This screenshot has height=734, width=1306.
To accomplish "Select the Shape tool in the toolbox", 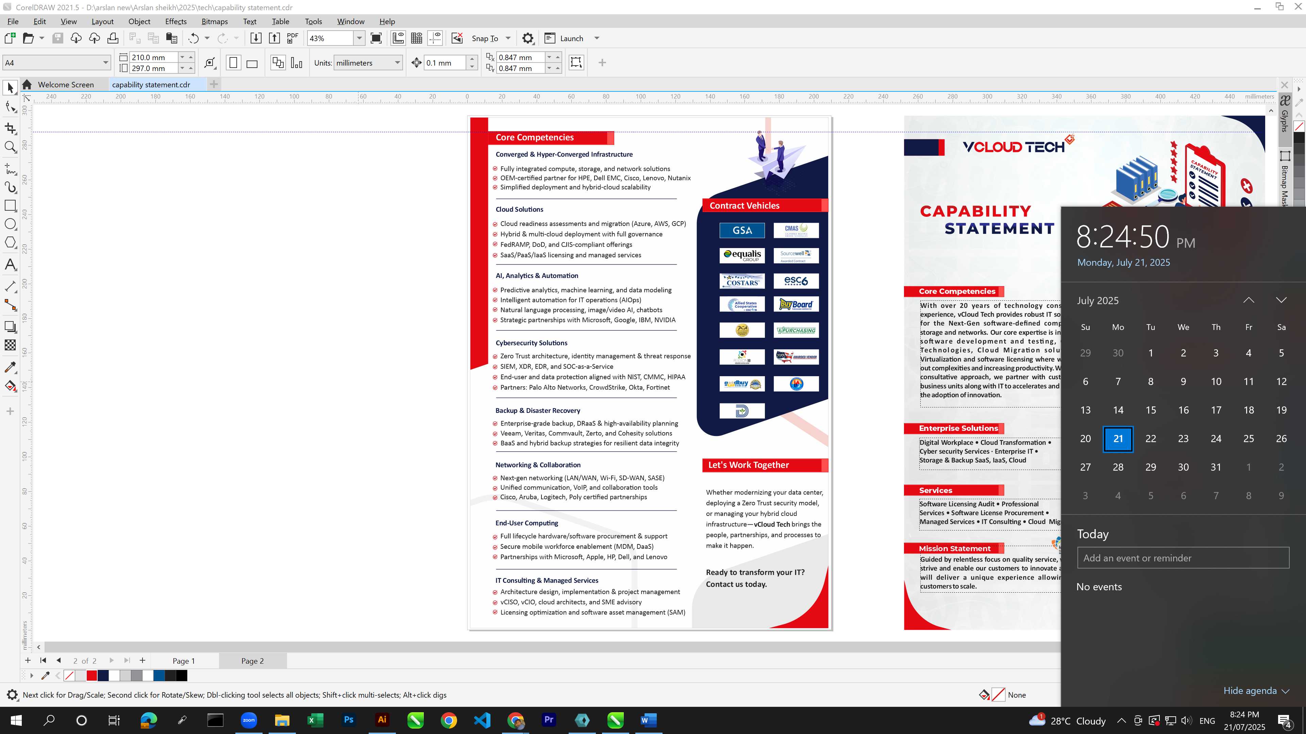I will pos(10,107).
